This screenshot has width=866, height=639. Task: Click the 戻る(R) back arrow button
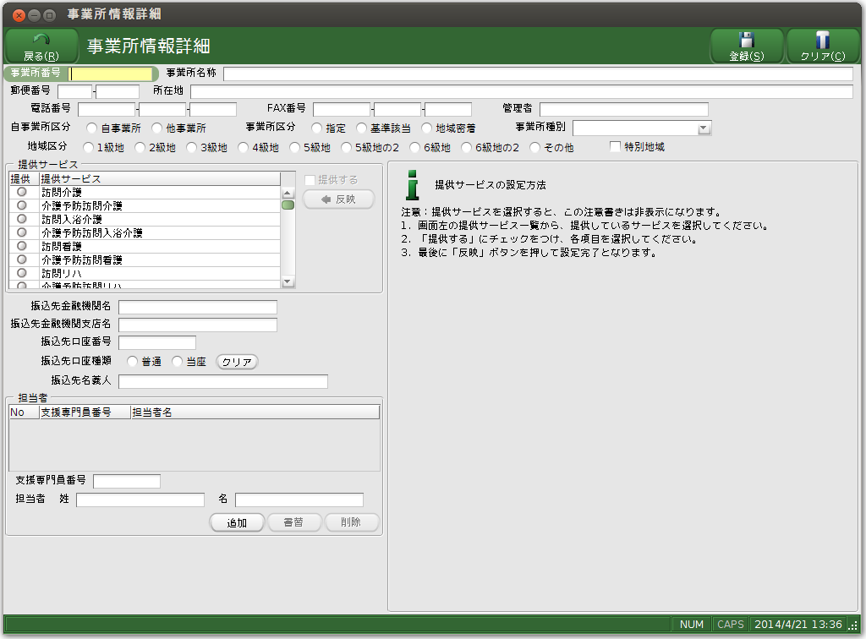coord(41,46)
